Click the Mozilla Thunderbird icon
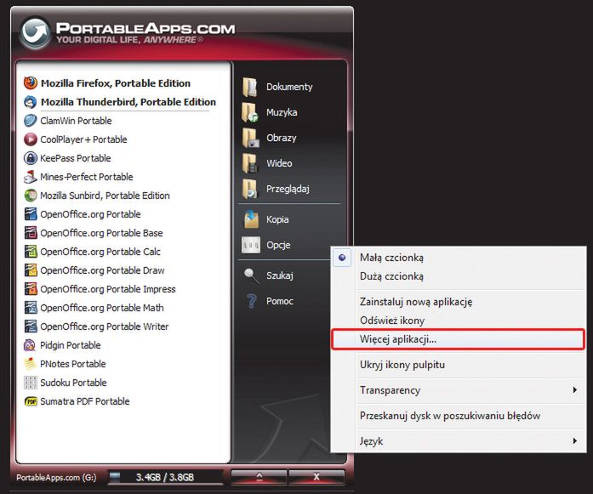The height and width of the screenshot is (494, 593). [x=31, y=102]
